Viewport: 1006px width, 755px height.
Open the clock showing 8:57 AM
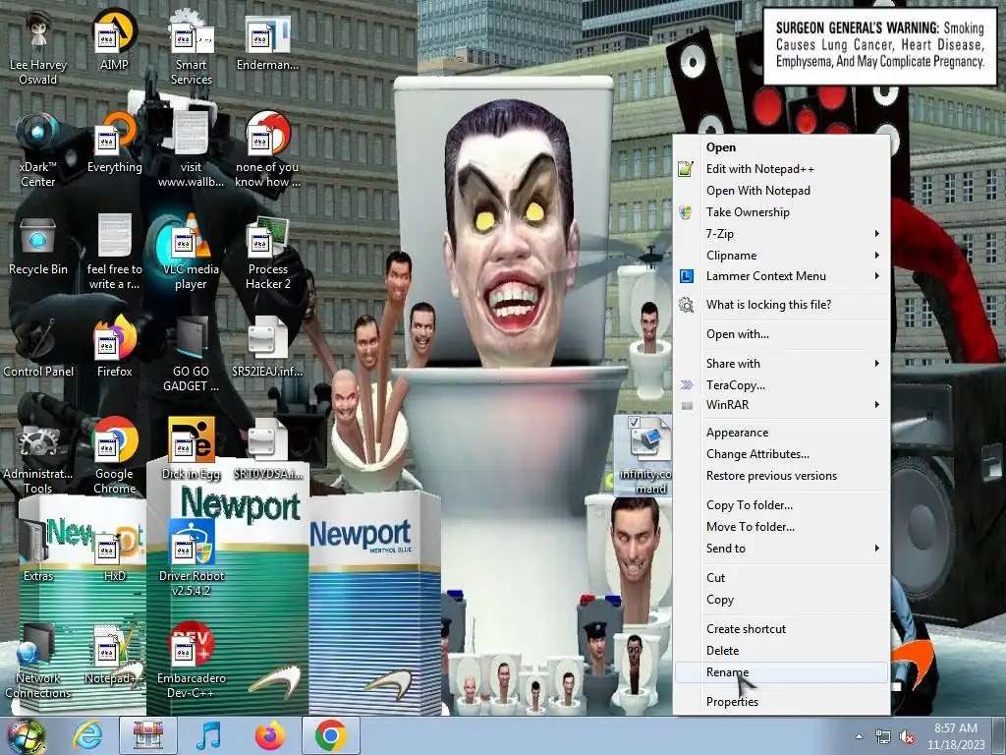pyautogui.click(x=956, y=736)
